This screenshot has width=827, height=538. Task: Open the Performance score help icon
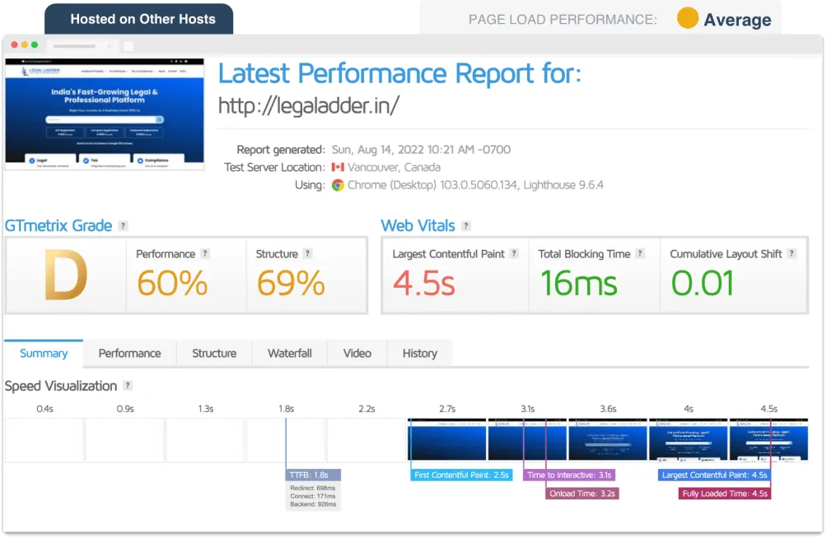click(x=205, y=253)
